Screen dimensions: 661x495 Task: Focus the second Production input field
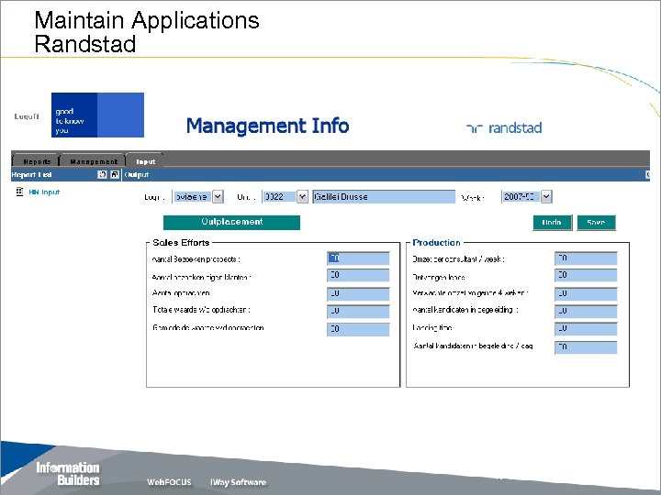tap(586, 275)
